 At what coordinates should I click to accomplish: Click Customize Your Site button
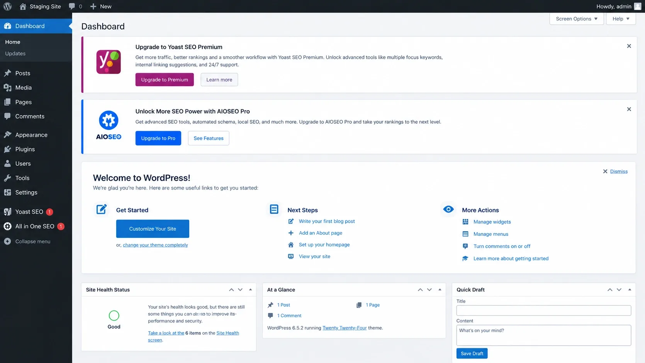153,229
